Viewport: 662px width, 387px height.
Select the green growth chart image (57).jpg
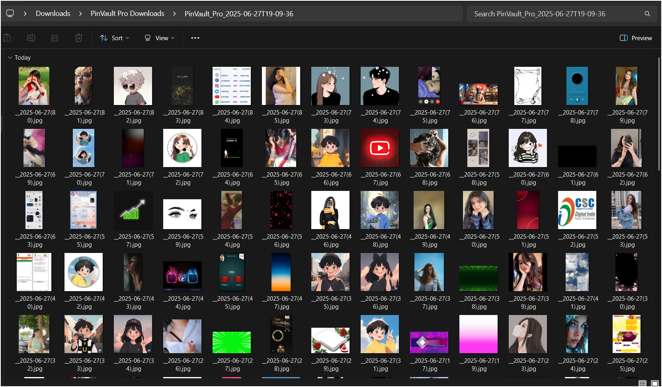(133, 210)
